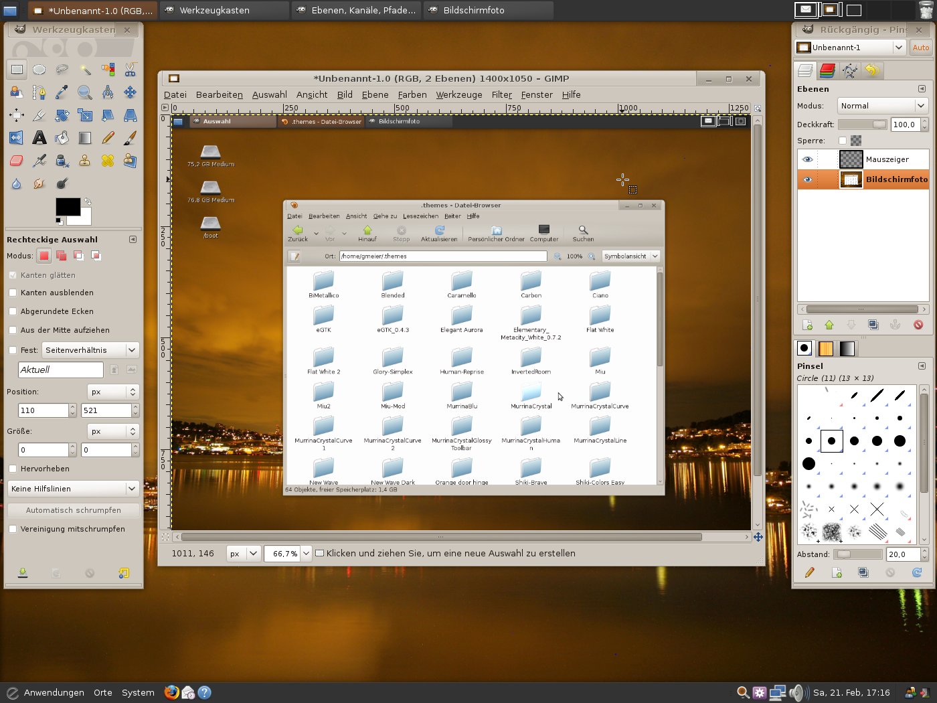Adjust the Abstand brush spacing slider

[859, 554]
